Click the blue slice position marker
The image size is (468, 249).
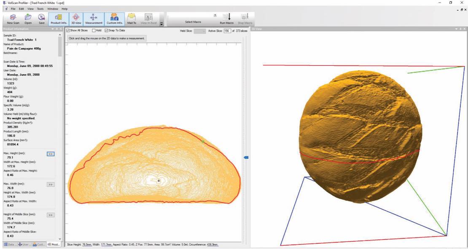[x=246, y=157]
